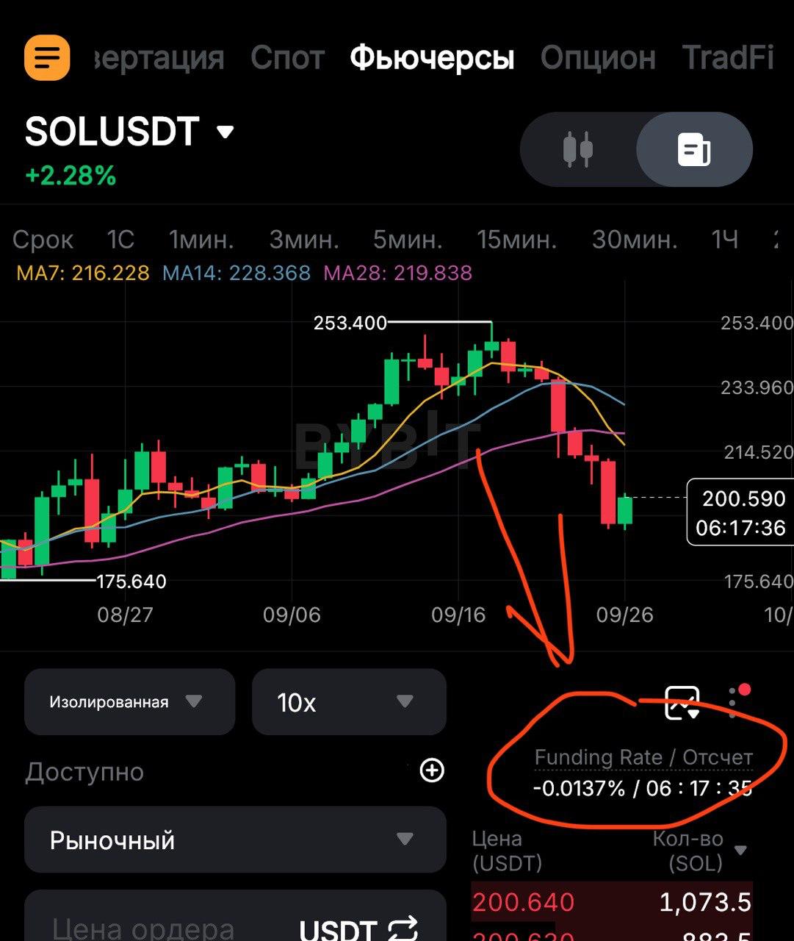
Task: Switch to the Опцион tab
Action: [x=598, y=57]
